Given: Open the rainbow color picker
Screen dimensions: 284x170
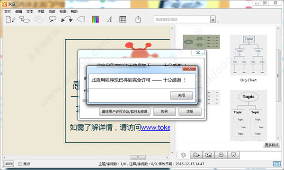Looking at the screenshot, I should click(x=95, y=19).
